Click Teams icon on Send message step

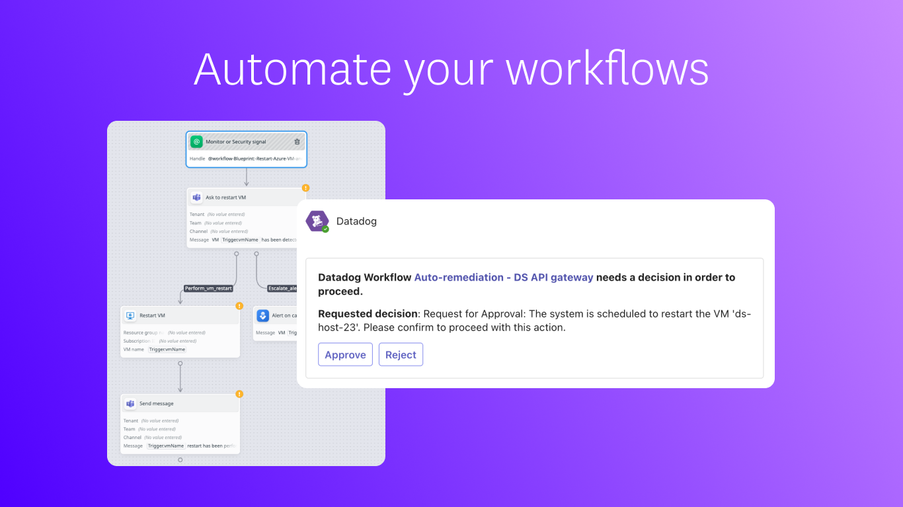click(130, 403)
